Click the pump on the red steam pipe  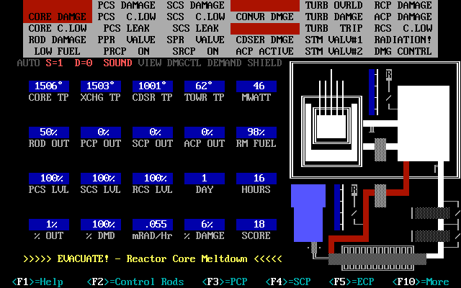coord(380,196)
